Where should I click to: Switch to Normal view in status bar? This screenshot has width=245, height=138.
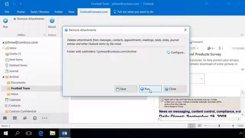tap(191, 126)
